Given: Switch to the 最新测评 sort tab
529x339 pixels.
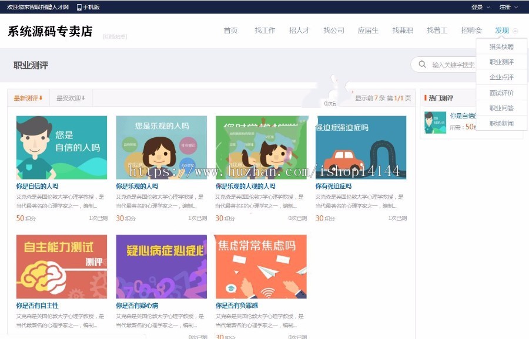Looking at the screenshot, I should (28, 98).
